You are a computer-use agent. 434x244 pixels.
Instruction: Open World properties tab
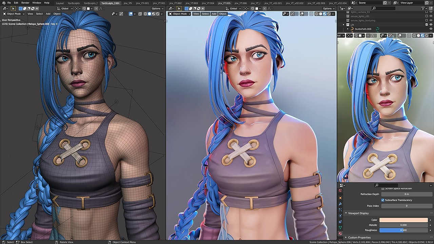tap(340, 190)
